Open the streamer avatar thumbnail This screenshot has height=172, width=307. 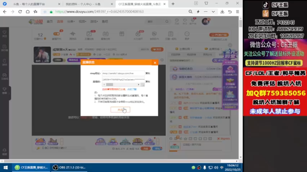tap(42, 55)
